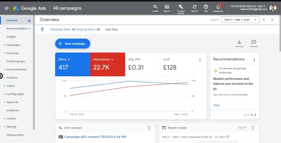Open the Feedback icon
Image resolution: width=281 pixels, height=143 pixels.
[x=254, y=42]
